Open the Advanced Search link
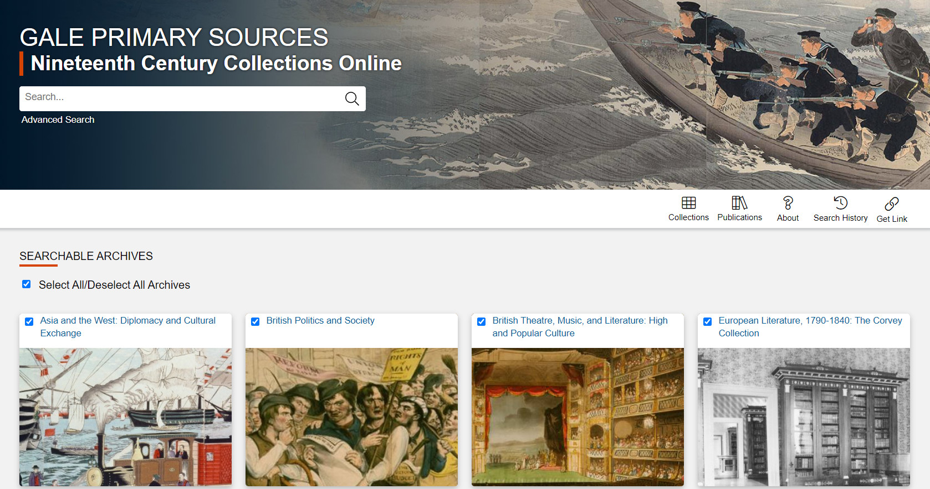Viewport: 930px width, 489px height. pos(58,119)
